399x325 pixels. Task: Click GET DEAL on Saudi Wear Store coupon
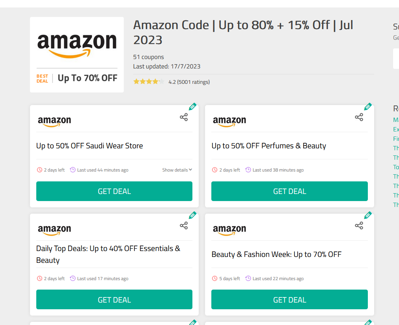pyautogui.click(x=114, y=191)
